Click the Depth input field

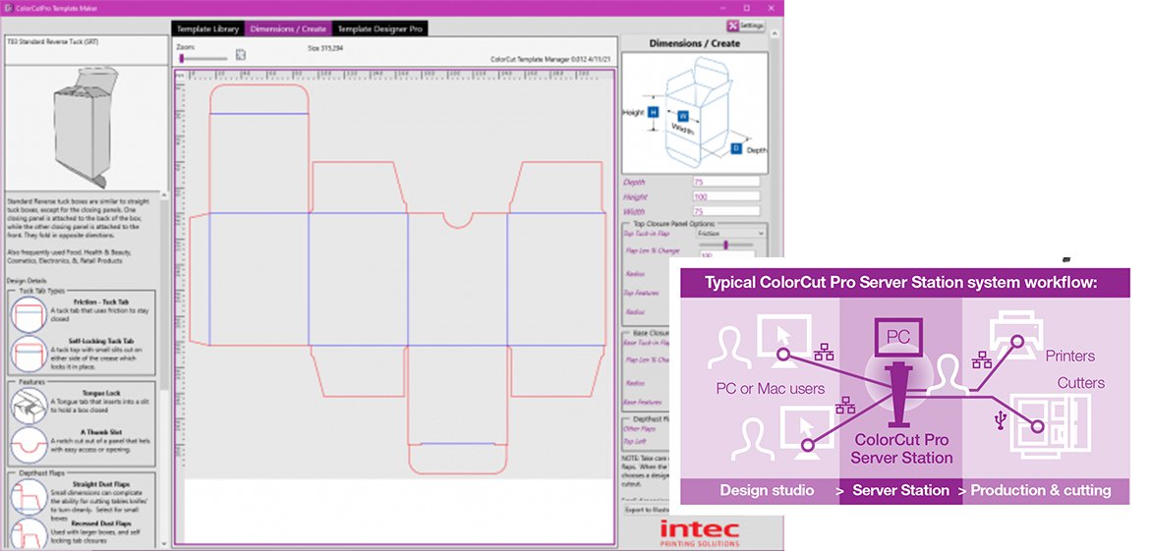coord(726,182)
